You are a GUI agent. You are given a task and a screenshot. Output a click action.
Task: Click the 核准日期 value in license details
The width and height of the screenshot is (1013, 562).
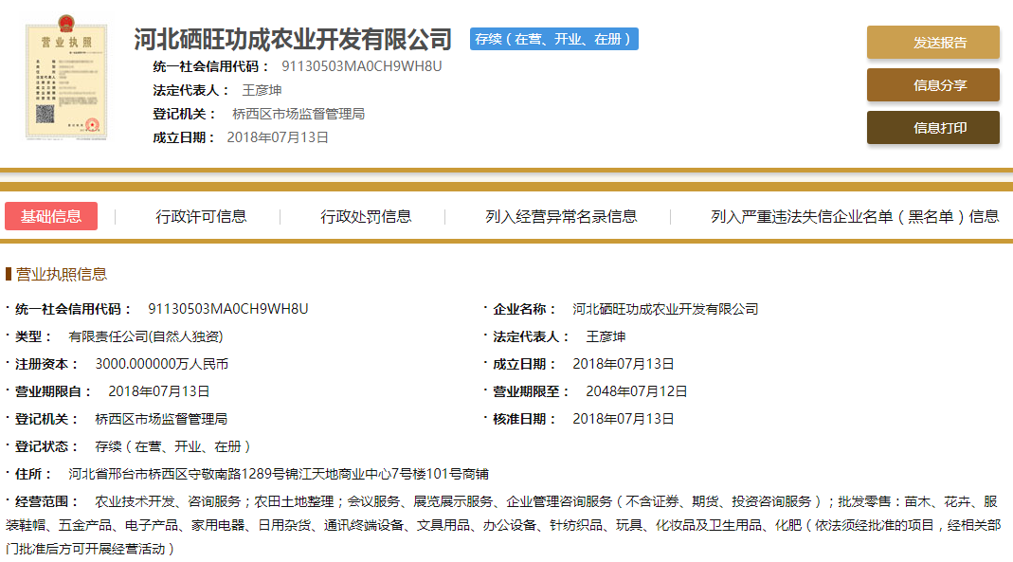(x=623, y=419)
